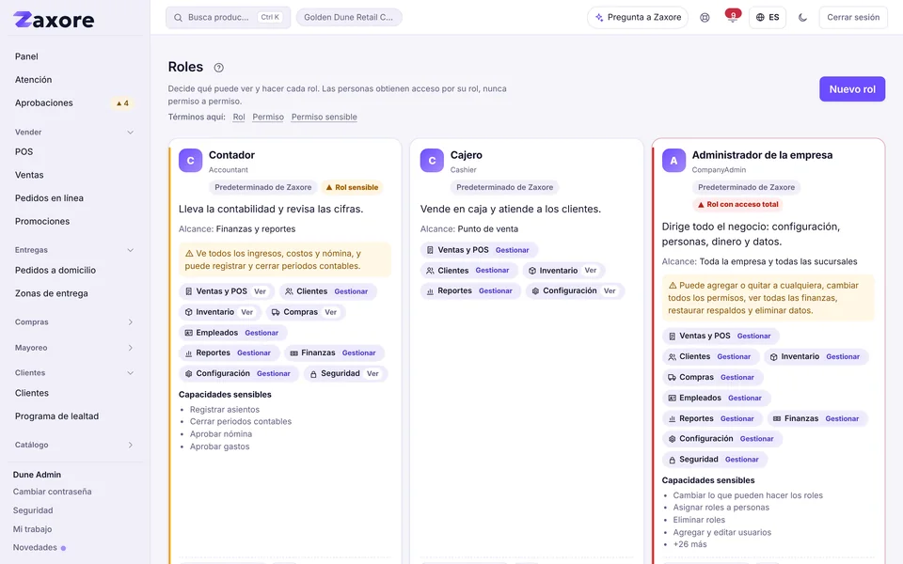This screenshot has height=564, width=903.
Task: Open notifications bell with badge 9
Action: click(x=733, y=17)
